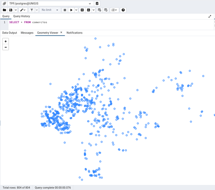
Task: Expand the save options dropdown arrow
Action: pyautogui.click(x=16, y=10)
